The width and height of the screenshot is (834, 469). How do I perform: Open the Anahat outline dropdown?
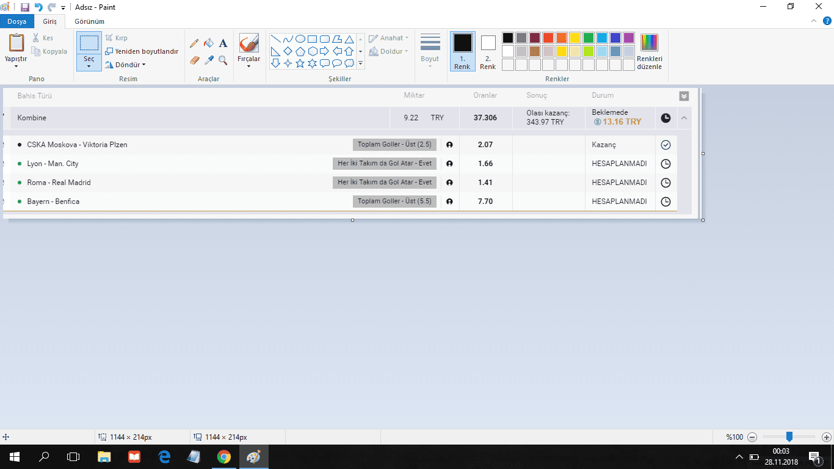389,38
